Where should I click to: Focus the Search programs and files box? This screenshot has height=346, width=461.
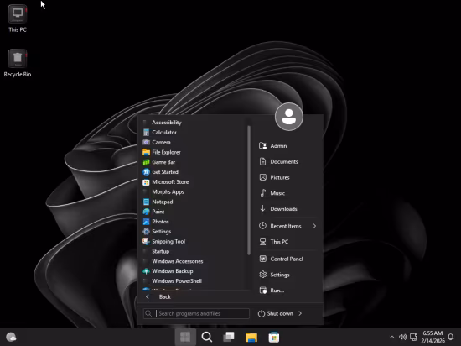pos(196,313)
